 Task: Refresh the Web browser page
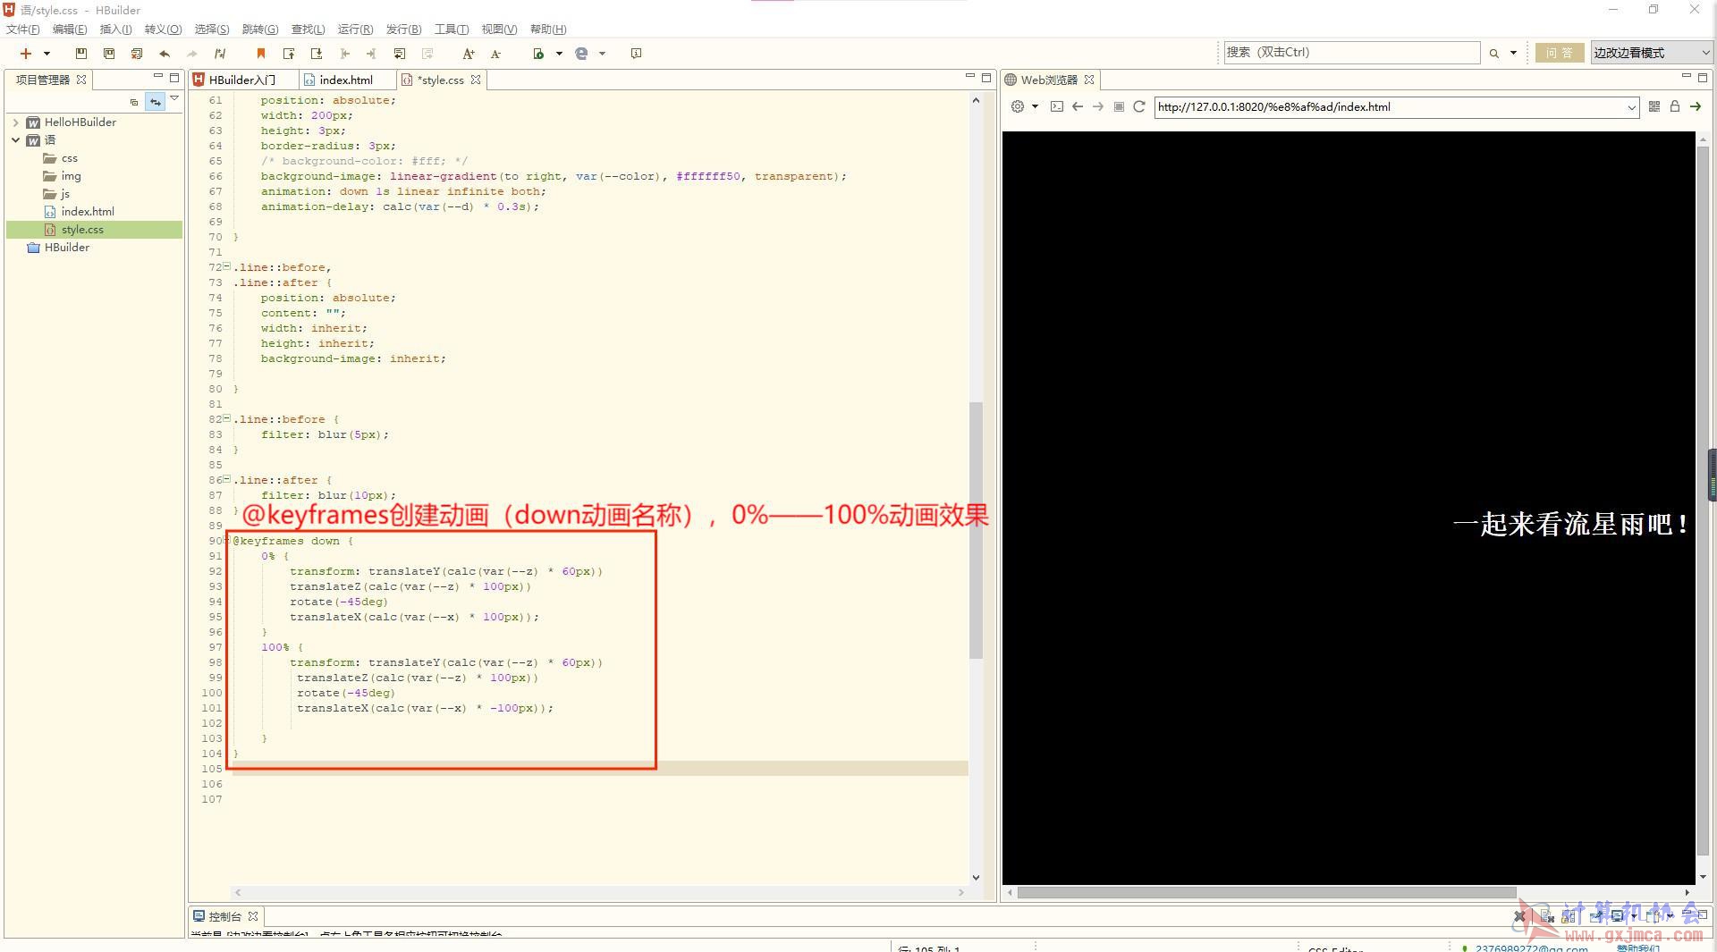(x=1139, y=106)
